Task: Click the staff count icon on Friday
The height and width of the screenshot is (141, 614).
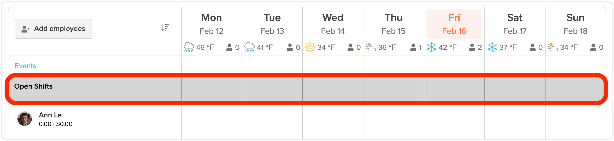Action: (472, 47)
